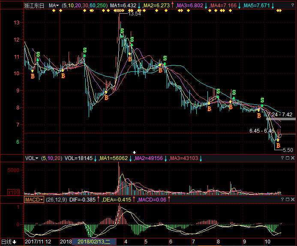The height and width of the screenshot is (246, 297).
Task: Click the first yellow diamond event marker
Action: 54,11
